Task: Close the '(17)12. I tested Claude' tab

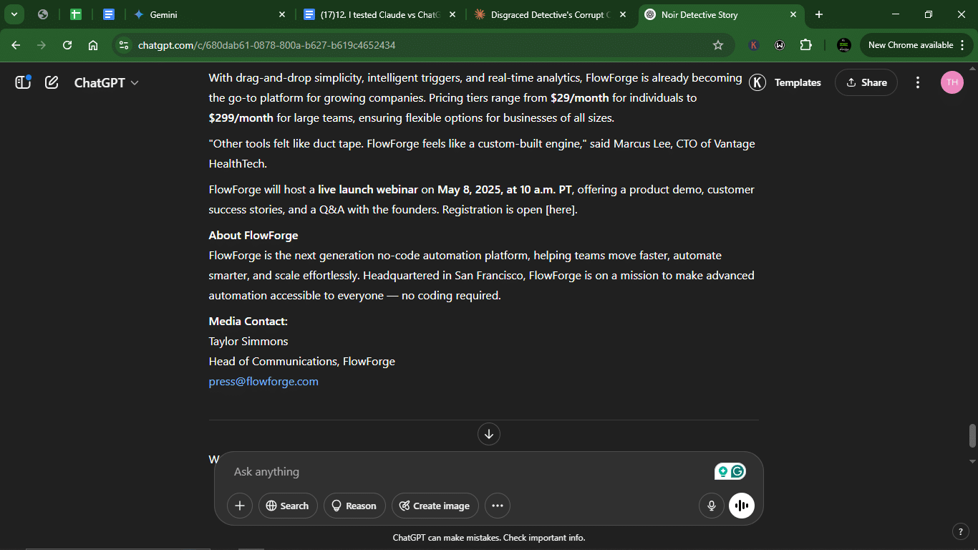Action: 452,14
